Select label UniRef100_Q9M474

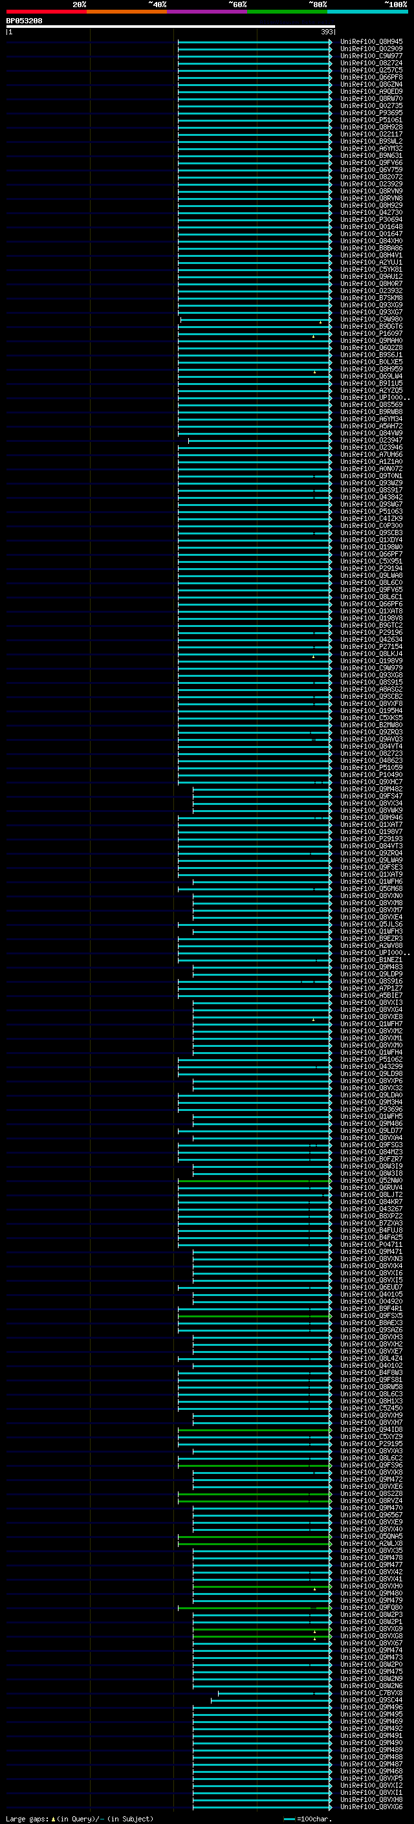click(371, 1650)
